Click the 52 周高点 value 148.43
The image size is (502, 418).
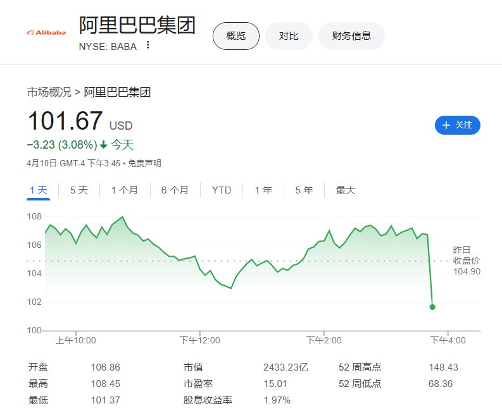point(443,367)
